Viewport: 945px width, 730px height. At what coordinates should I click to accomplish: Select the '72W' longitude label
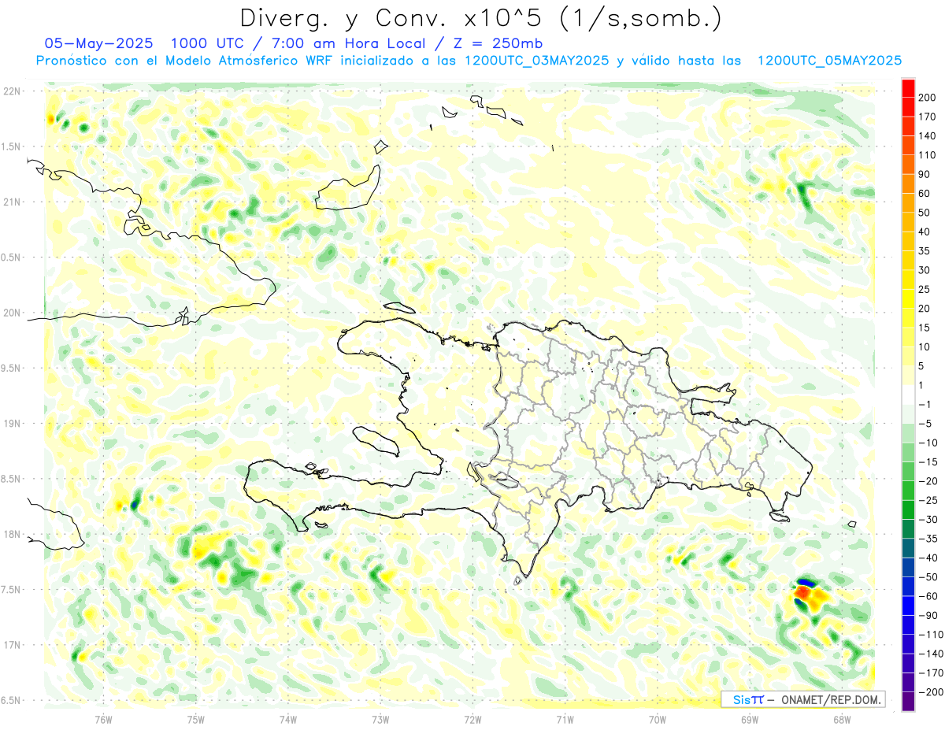(472, 718)
